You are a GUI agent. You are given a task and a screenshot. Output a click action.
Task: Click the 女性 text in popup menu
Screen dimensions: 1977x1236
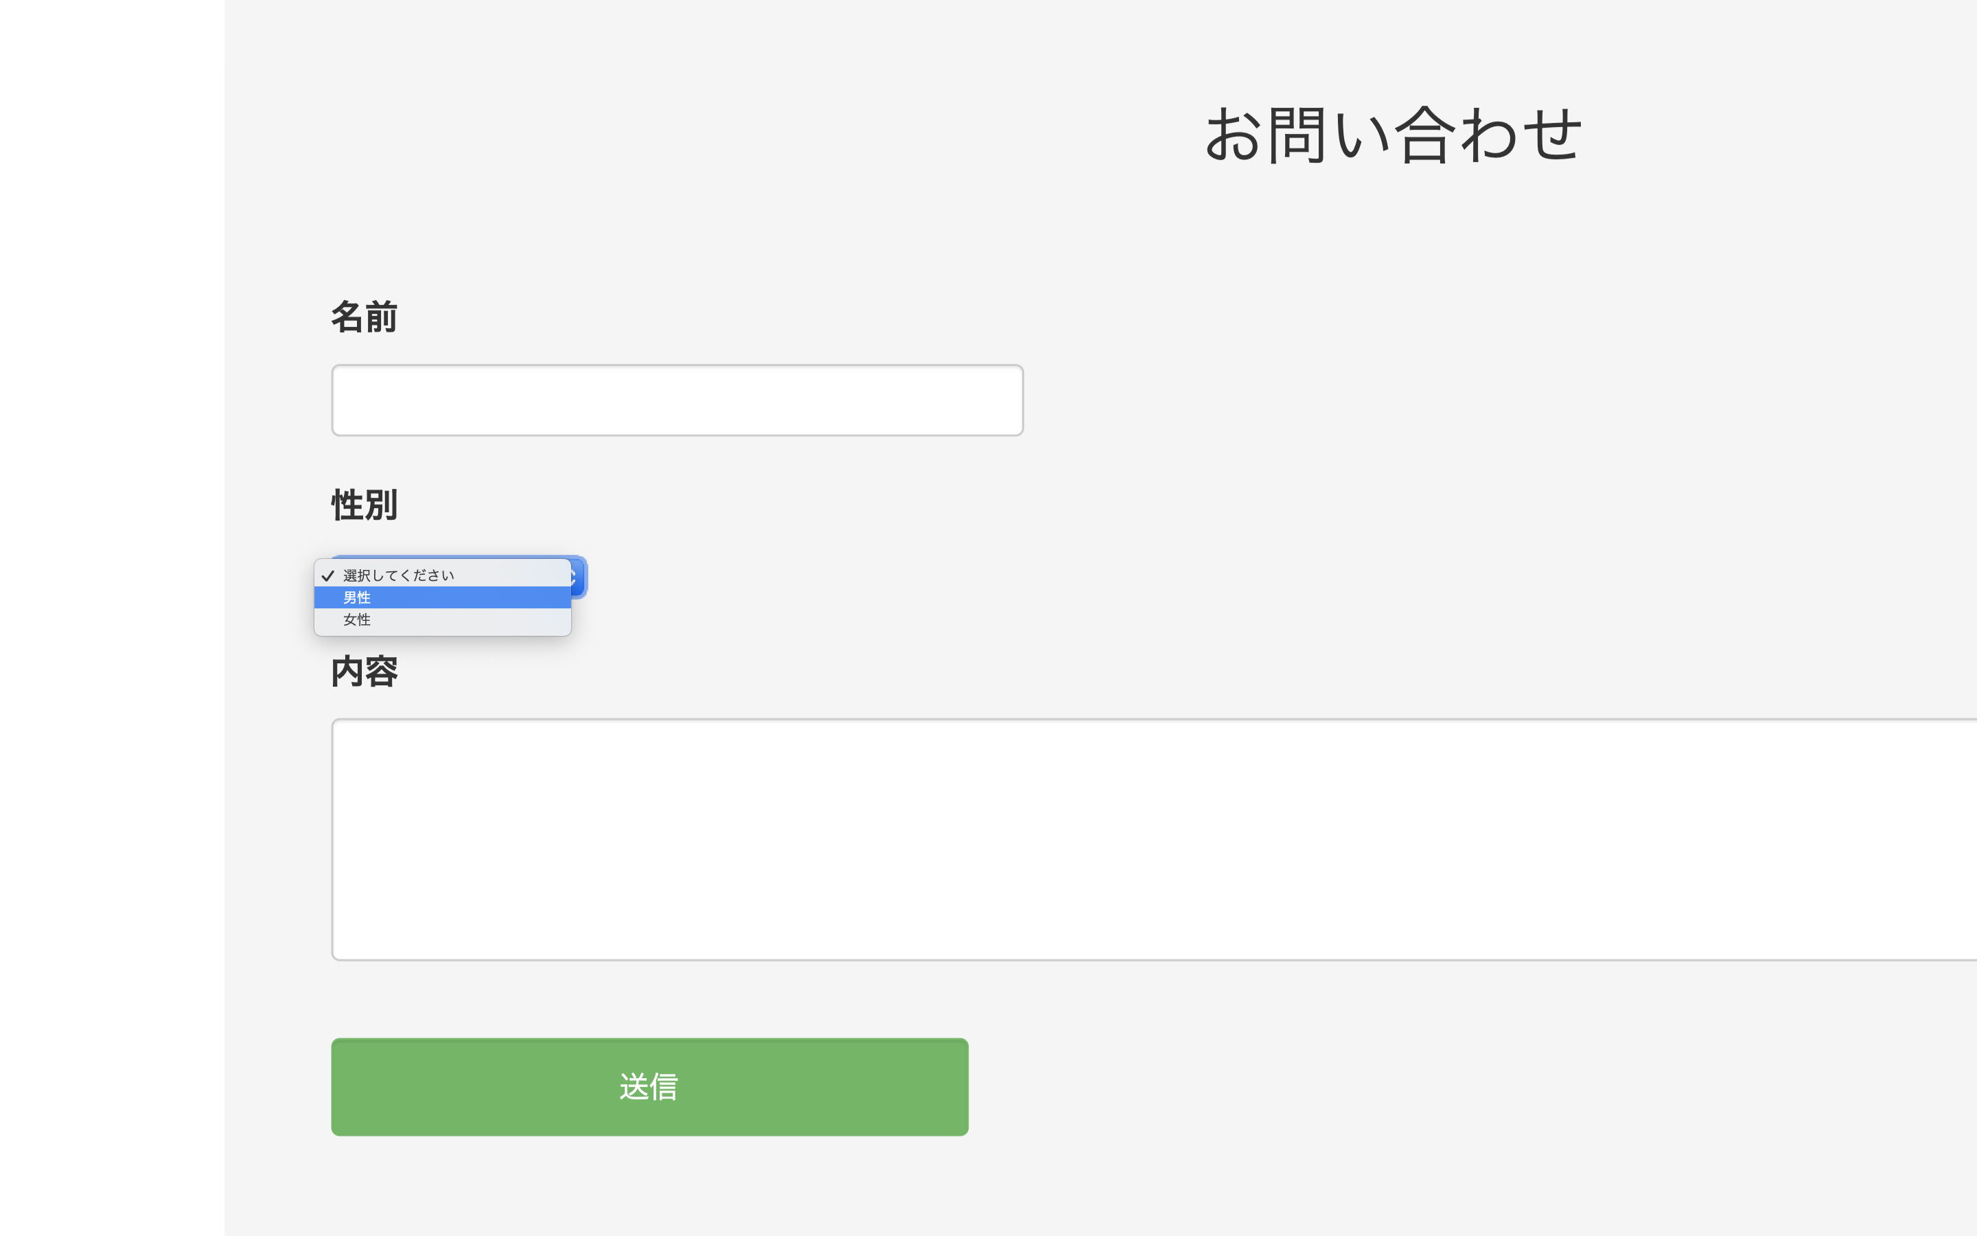pyautogui.click(x=357, y=619)
